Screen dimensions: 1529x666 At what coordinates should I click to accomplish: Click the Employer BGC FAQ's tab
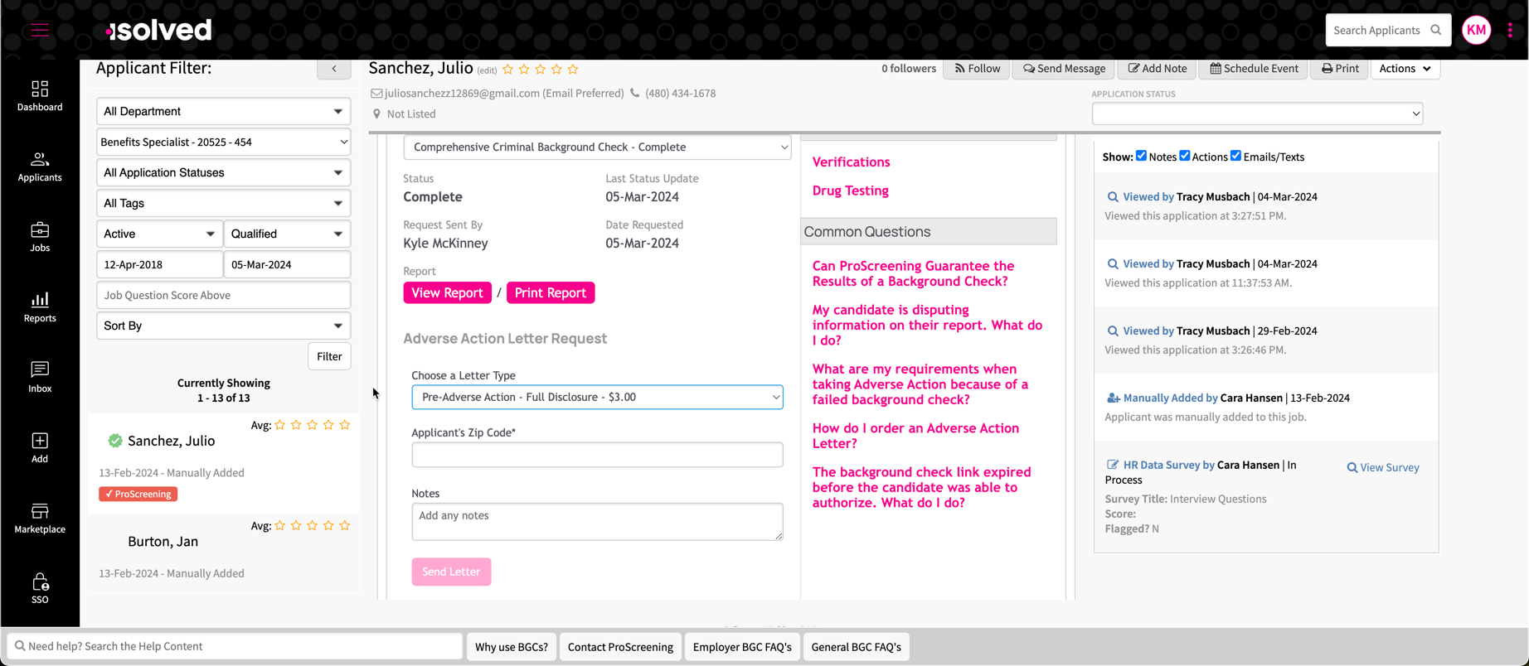click(742, 647)
